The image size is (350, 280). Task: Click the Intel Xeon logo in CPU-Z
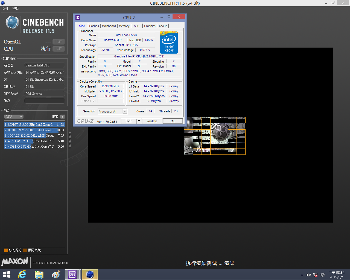169,42
